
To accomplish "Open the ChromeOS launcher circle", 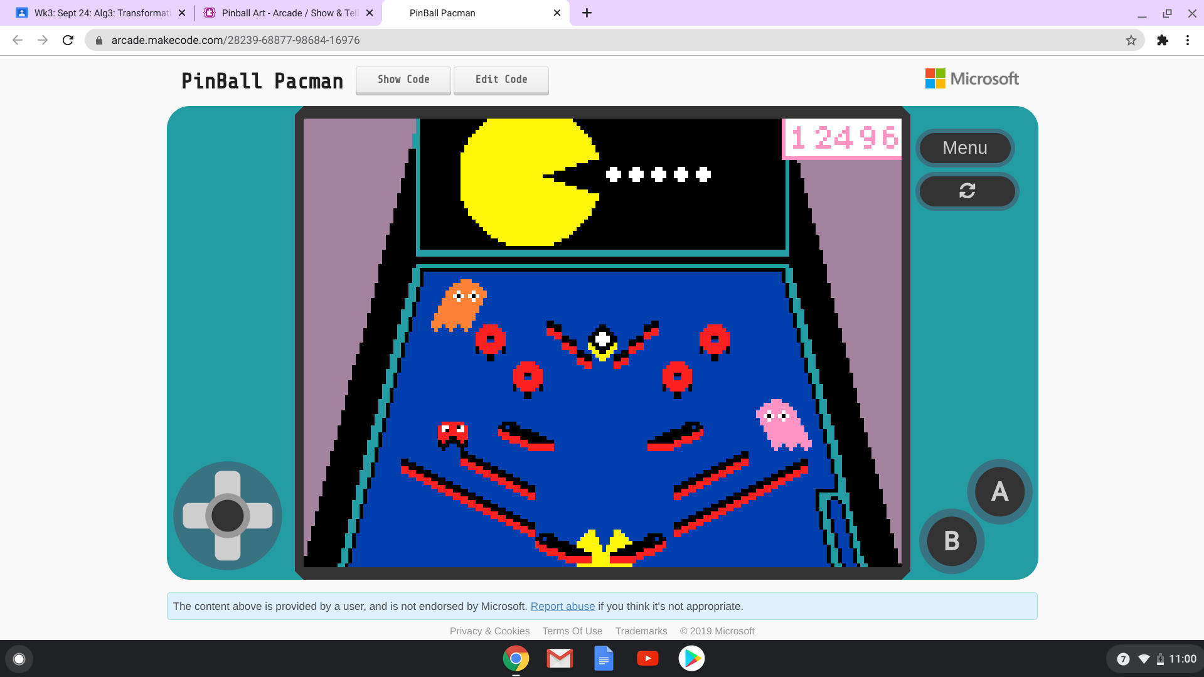I will [19, 659].
